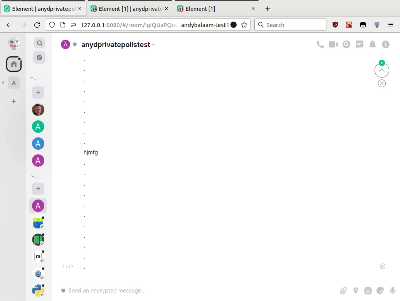Screen dimensions: 400x301
Task: Mark all as read X button
Action: pyautogui.click(x=382, y=83)
